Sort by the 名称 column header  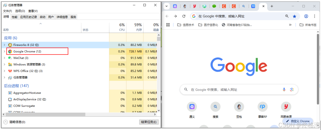tap(42, 27)
